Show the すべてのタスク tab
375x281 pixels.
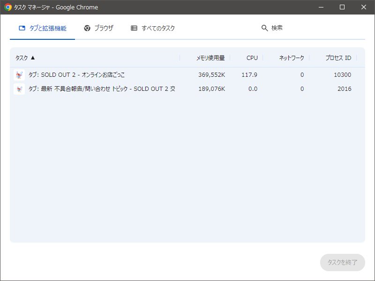153,28
